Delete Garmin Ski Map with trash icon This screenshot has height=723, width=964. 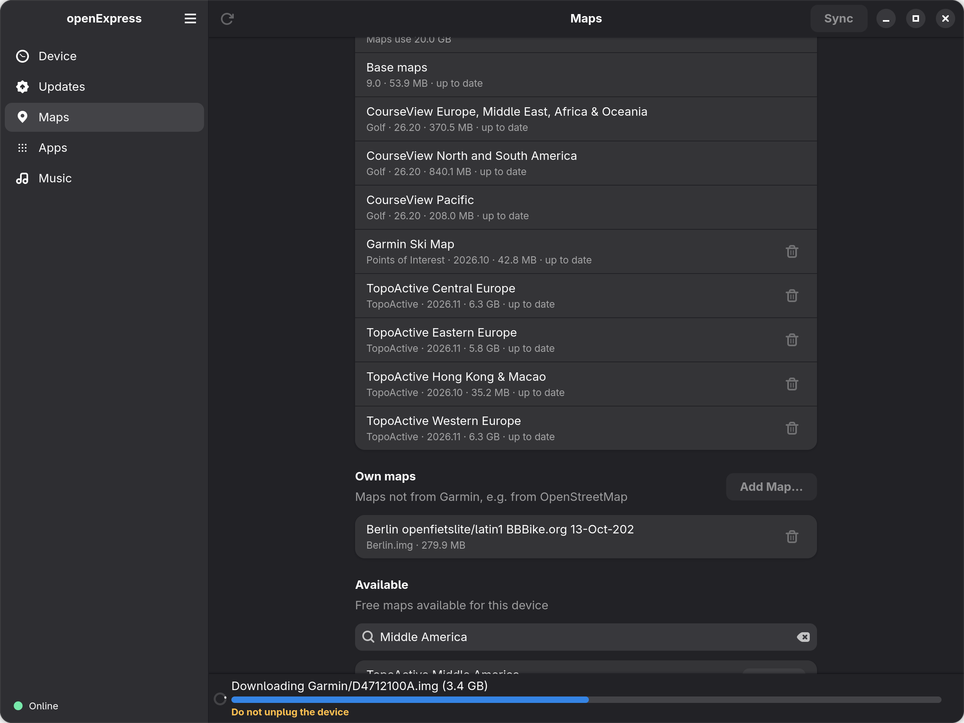pyautogui.click(x=792, y=251)
